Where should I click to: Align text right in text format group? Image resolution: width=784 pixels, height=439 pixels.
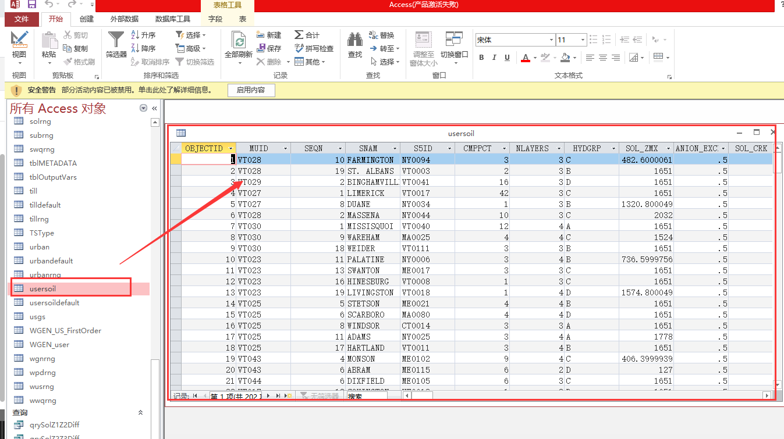(616, 58)
